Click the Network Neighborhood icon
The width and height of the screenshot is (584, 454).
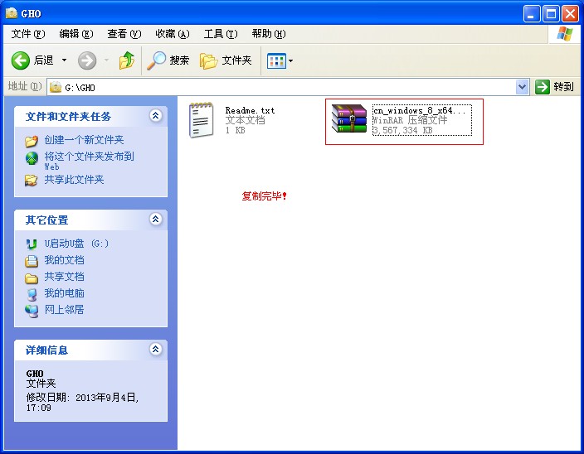point(32,311)
